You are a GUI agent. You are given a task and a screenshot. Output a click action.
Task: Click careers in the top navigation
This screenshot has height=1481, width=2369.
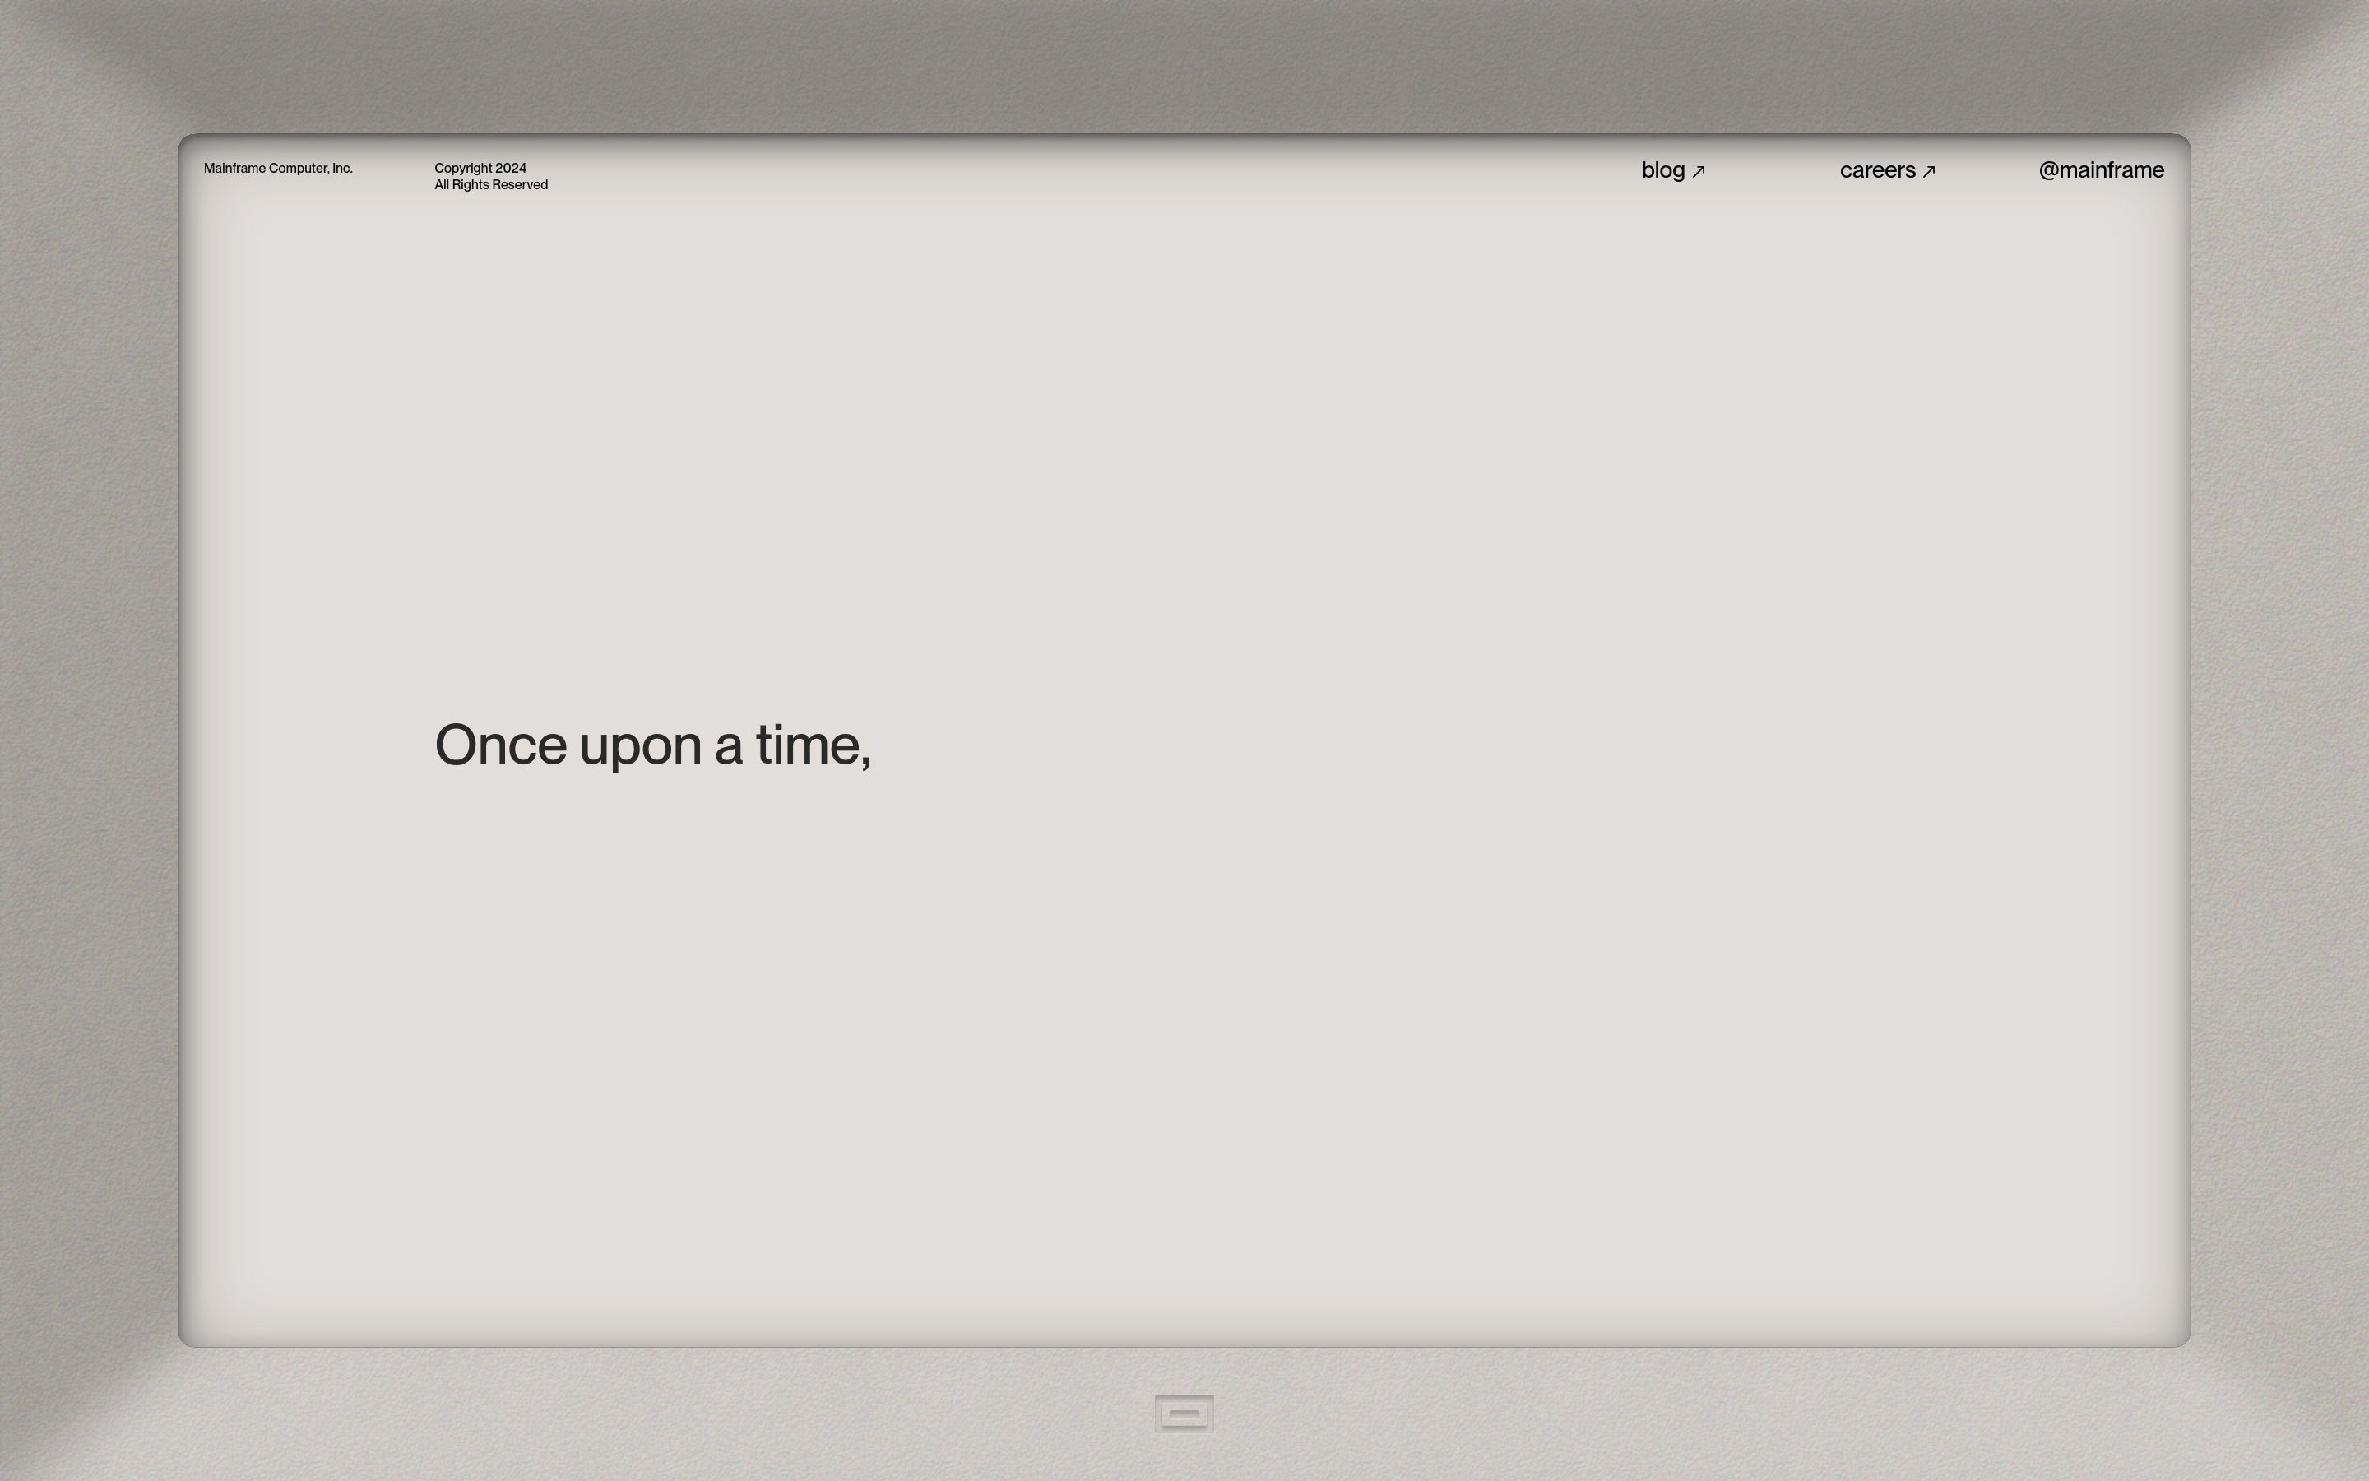(x=1878, y=169)
